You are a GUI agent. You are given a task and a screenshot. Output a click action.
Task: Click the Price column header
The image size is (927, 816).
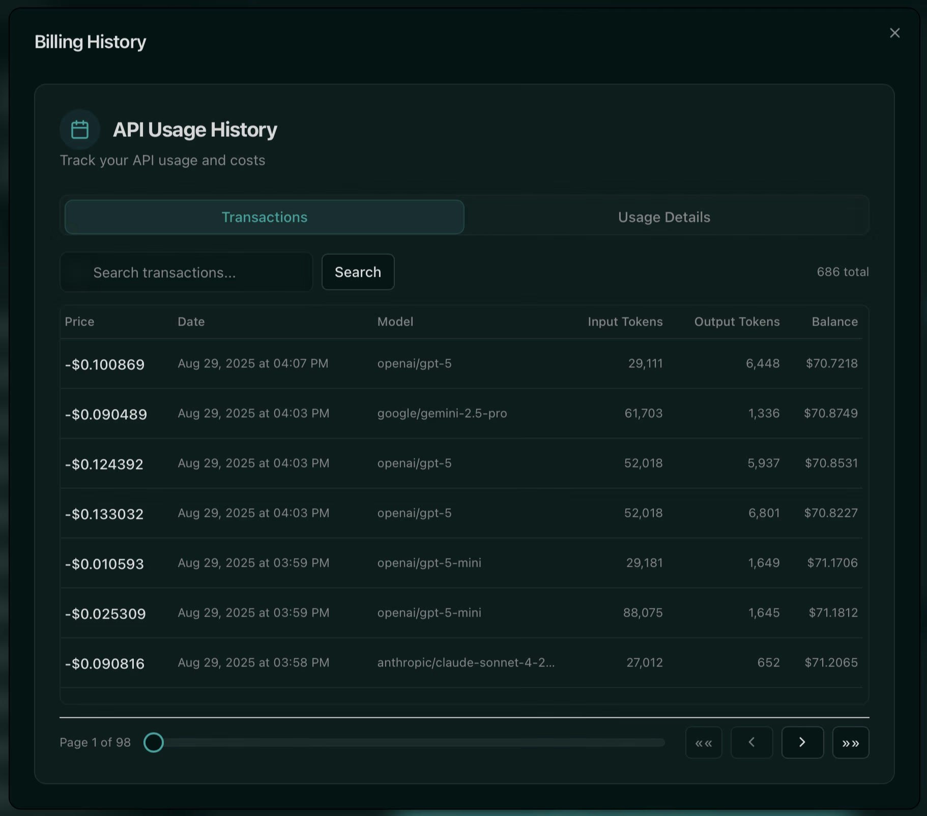(x=79, y=322)
